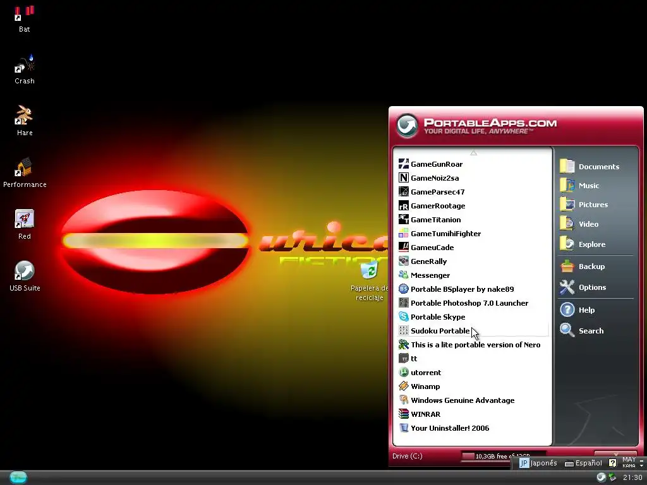Screen dimensions: 647x485
Task: Click Explore to browse the drive
Action: coord(583,244)
